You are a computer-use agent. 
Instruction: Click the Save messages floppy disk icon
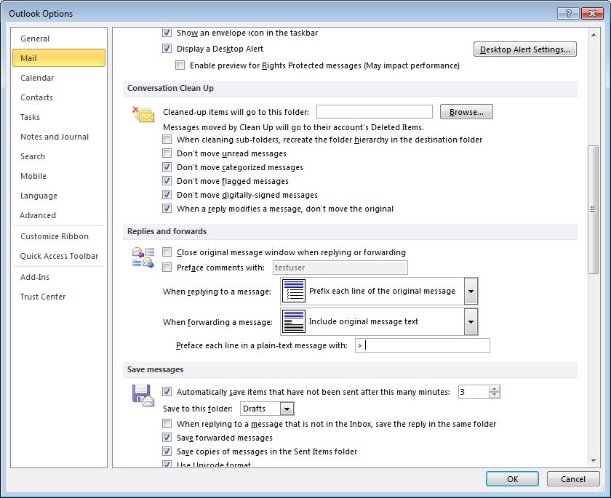[143, 395]
